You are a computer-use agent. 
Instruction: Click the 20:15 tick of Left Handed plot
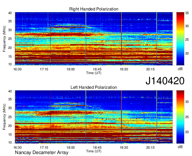(150, 148)
